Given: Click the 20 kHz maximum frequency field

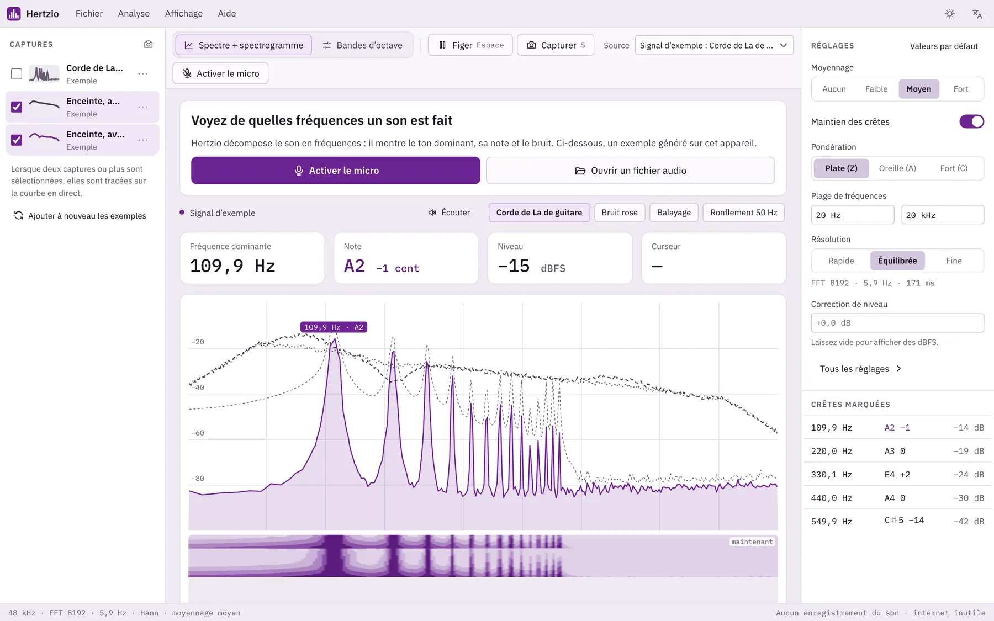Looking at the screenshot, I should tap(943, 215).
